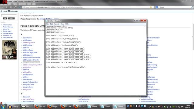Open the addItemCargoGlobal command link

pos(30,52)
